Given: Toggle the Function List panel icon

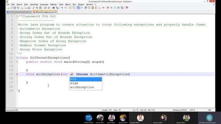Looking at the screenshot, I should 96,8.
